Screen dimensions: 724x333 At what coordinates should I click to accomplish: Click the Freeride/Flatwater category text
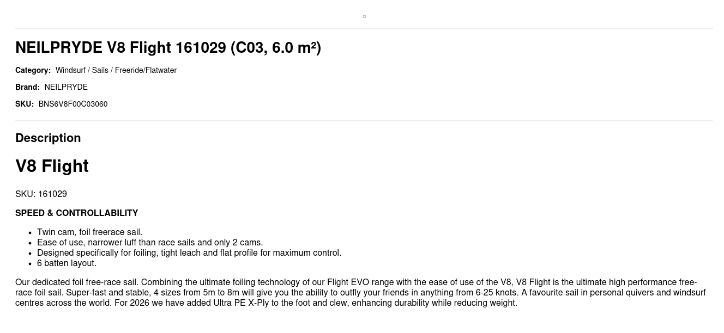click(x=146, y=70)
